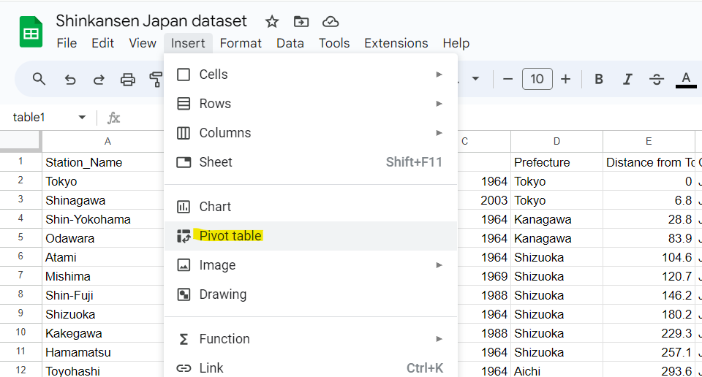This screenshot has width=702, height=377.
Task: Click the Print icon in toolbar
Action: click(x=128, y=79)
